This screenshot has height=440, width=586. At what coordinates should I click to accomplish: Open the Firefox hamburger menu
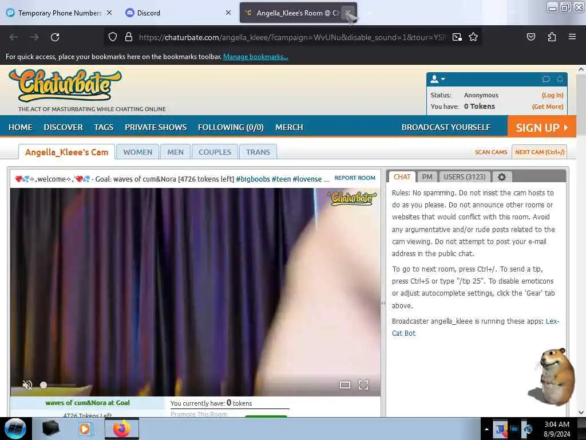click(572, 37)
